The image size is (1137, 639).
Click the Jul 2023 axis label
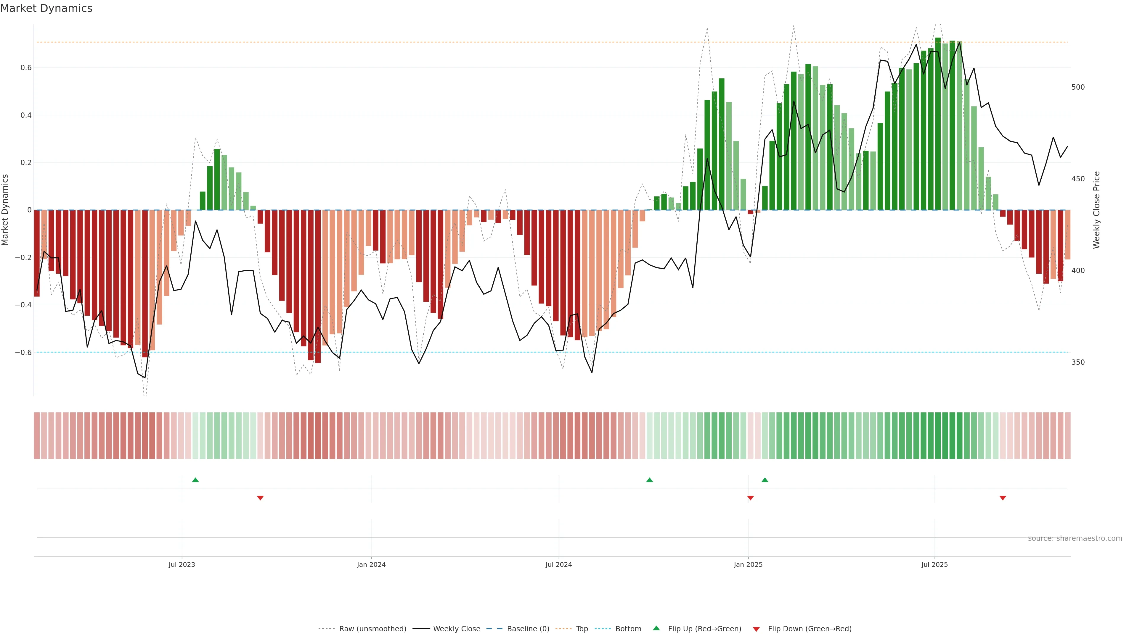182,564
